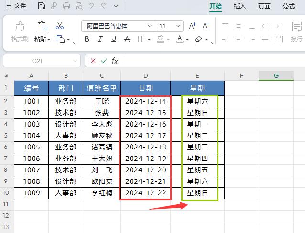Decrease font size with the A- icon
Screen dimensions: 305x233
(x=206, y=26)
